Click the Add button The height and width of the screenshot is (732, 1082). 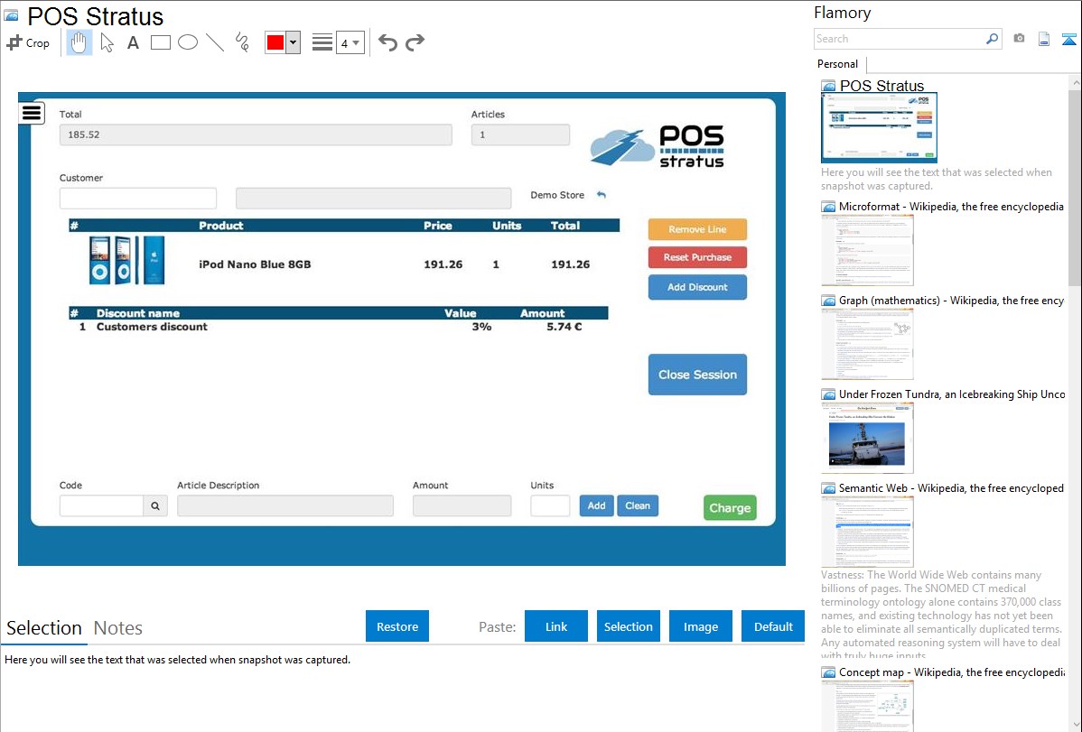point(596,505)
